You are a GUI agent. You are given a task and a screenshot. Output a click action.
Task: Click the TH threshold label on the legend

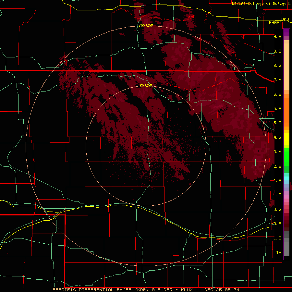tap(279, 253)
